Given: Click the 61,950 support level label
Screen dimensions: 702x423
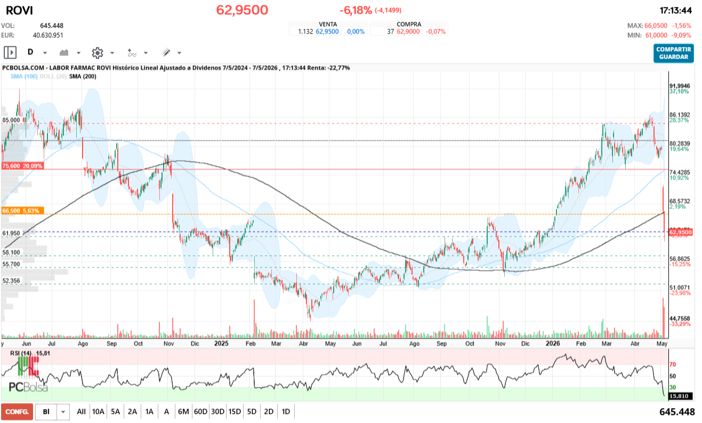Looking at the screenshot, I should [x=11, y=233].
